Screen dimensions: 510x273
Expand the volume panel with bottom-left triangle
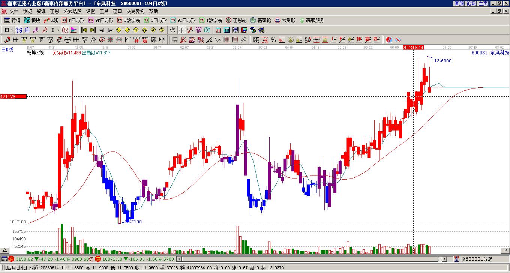point(4,250)
